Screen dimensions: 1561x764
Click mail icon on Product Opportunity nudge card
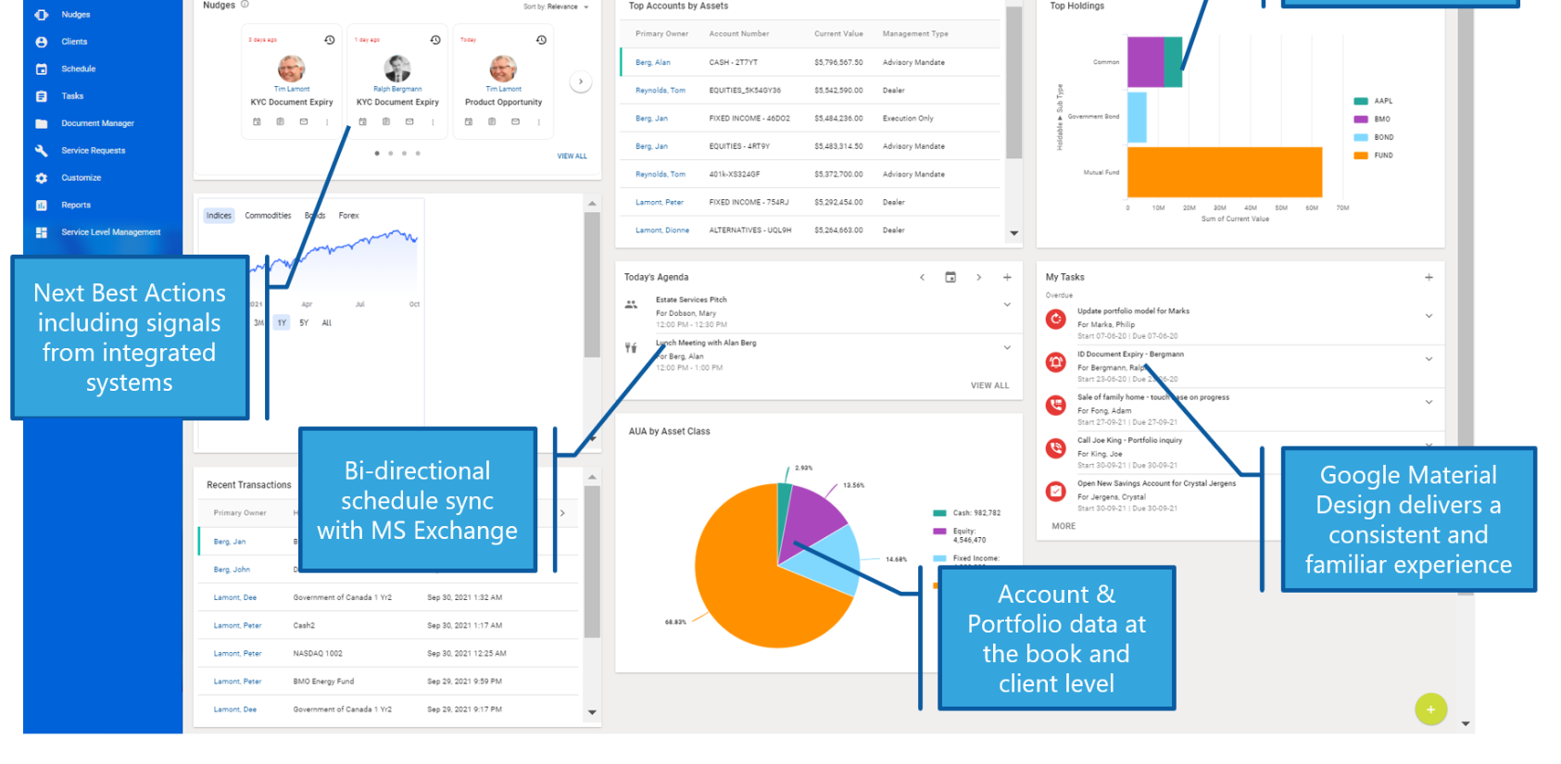tap(515, 122)
